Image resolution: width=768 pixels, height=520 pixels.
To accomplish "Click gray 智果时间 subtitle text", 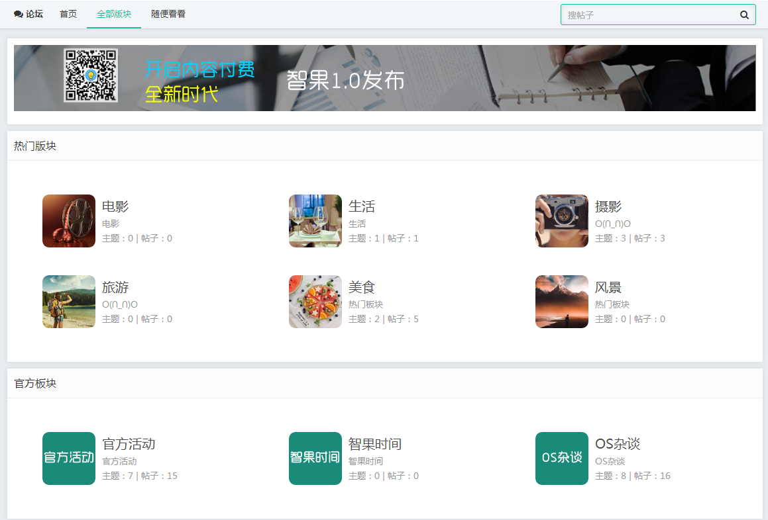I will coord(365,461).
